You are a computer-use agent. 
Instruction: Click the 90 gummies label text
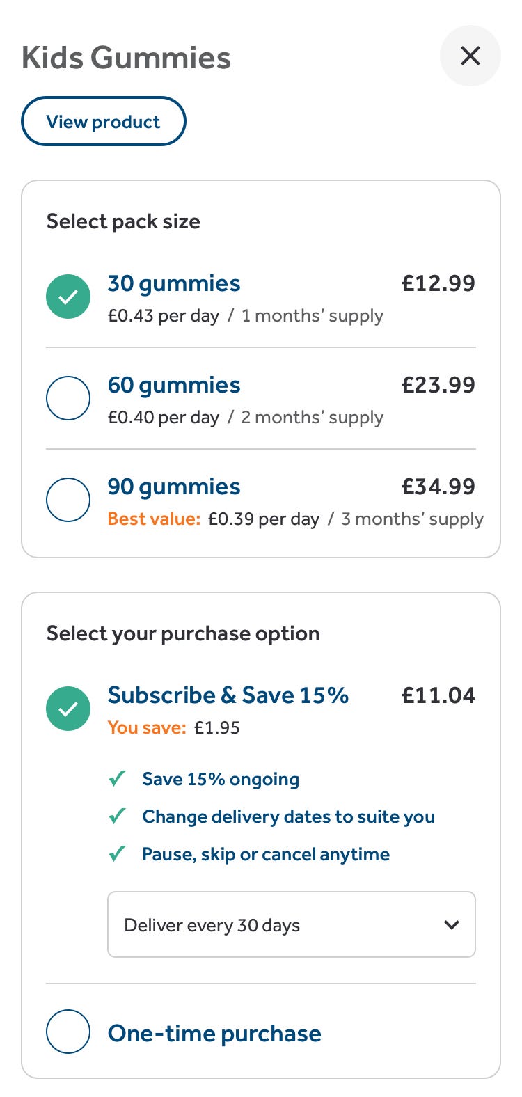174,487
